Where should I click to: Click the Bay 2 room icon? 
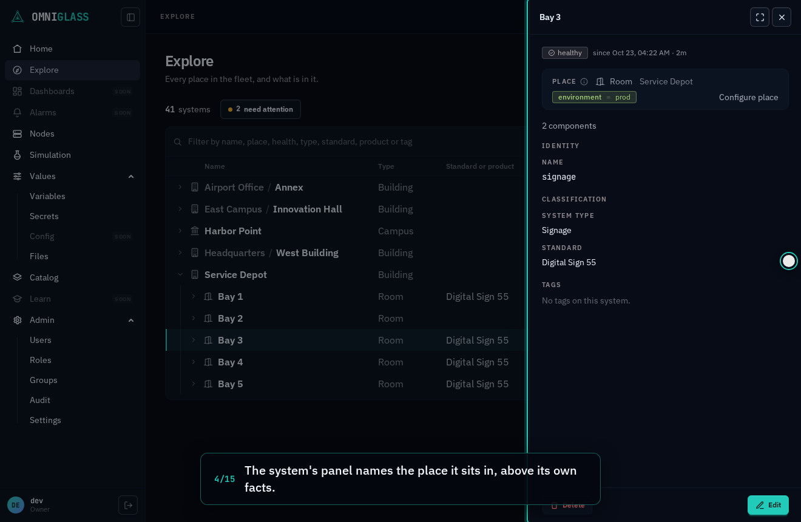208,318
